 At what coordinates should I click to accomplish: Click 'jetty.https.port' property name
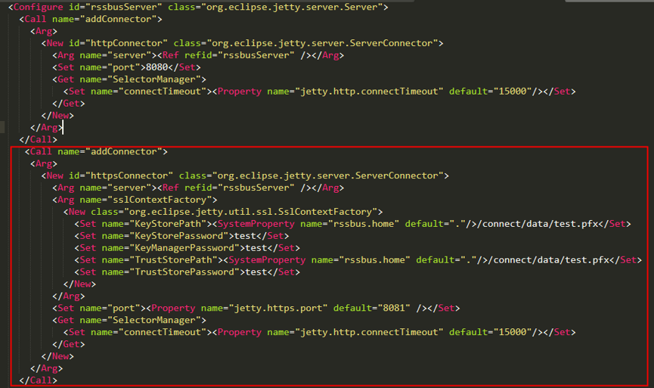(x=278, y=309)
